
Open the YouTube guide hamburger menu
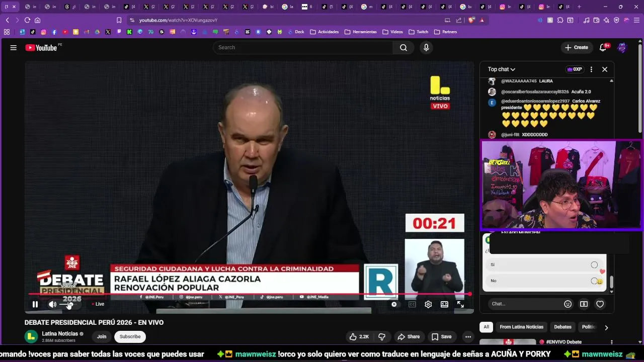click(14, 48)
